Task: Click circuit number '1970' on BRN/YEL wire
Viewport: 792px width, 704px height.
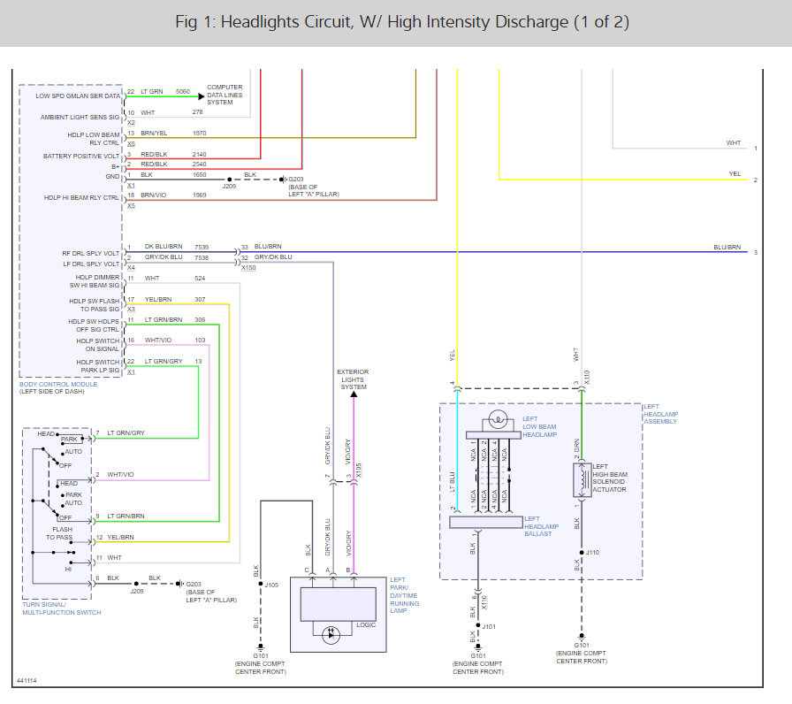Action: coord(200,134)
